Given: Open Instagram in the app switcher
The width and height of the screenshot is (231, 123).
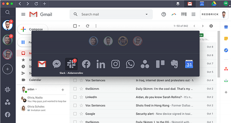Looking at the screenshot, I should coord(115,64).
